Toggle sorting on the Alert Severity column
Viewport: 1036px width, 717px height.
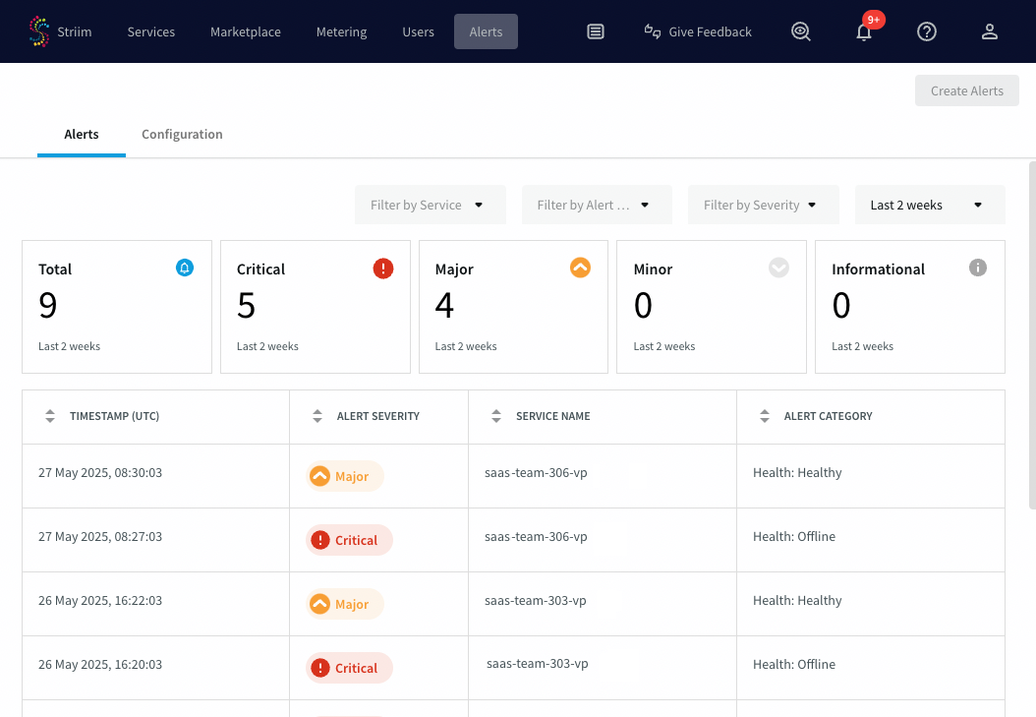[317, 416]
